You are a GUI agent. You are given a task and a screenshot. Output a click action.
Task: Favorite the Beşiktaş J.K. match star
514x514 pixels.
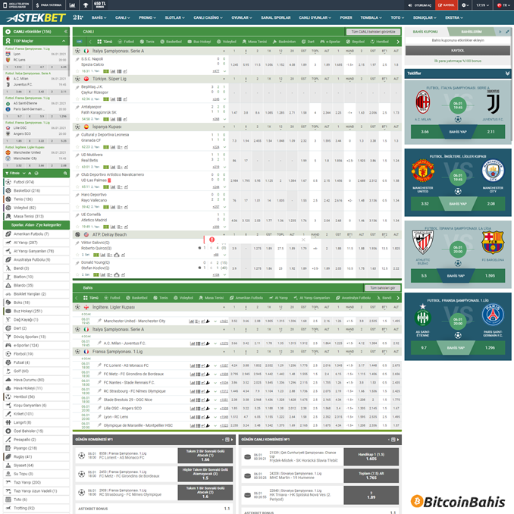tap(77, 99)
